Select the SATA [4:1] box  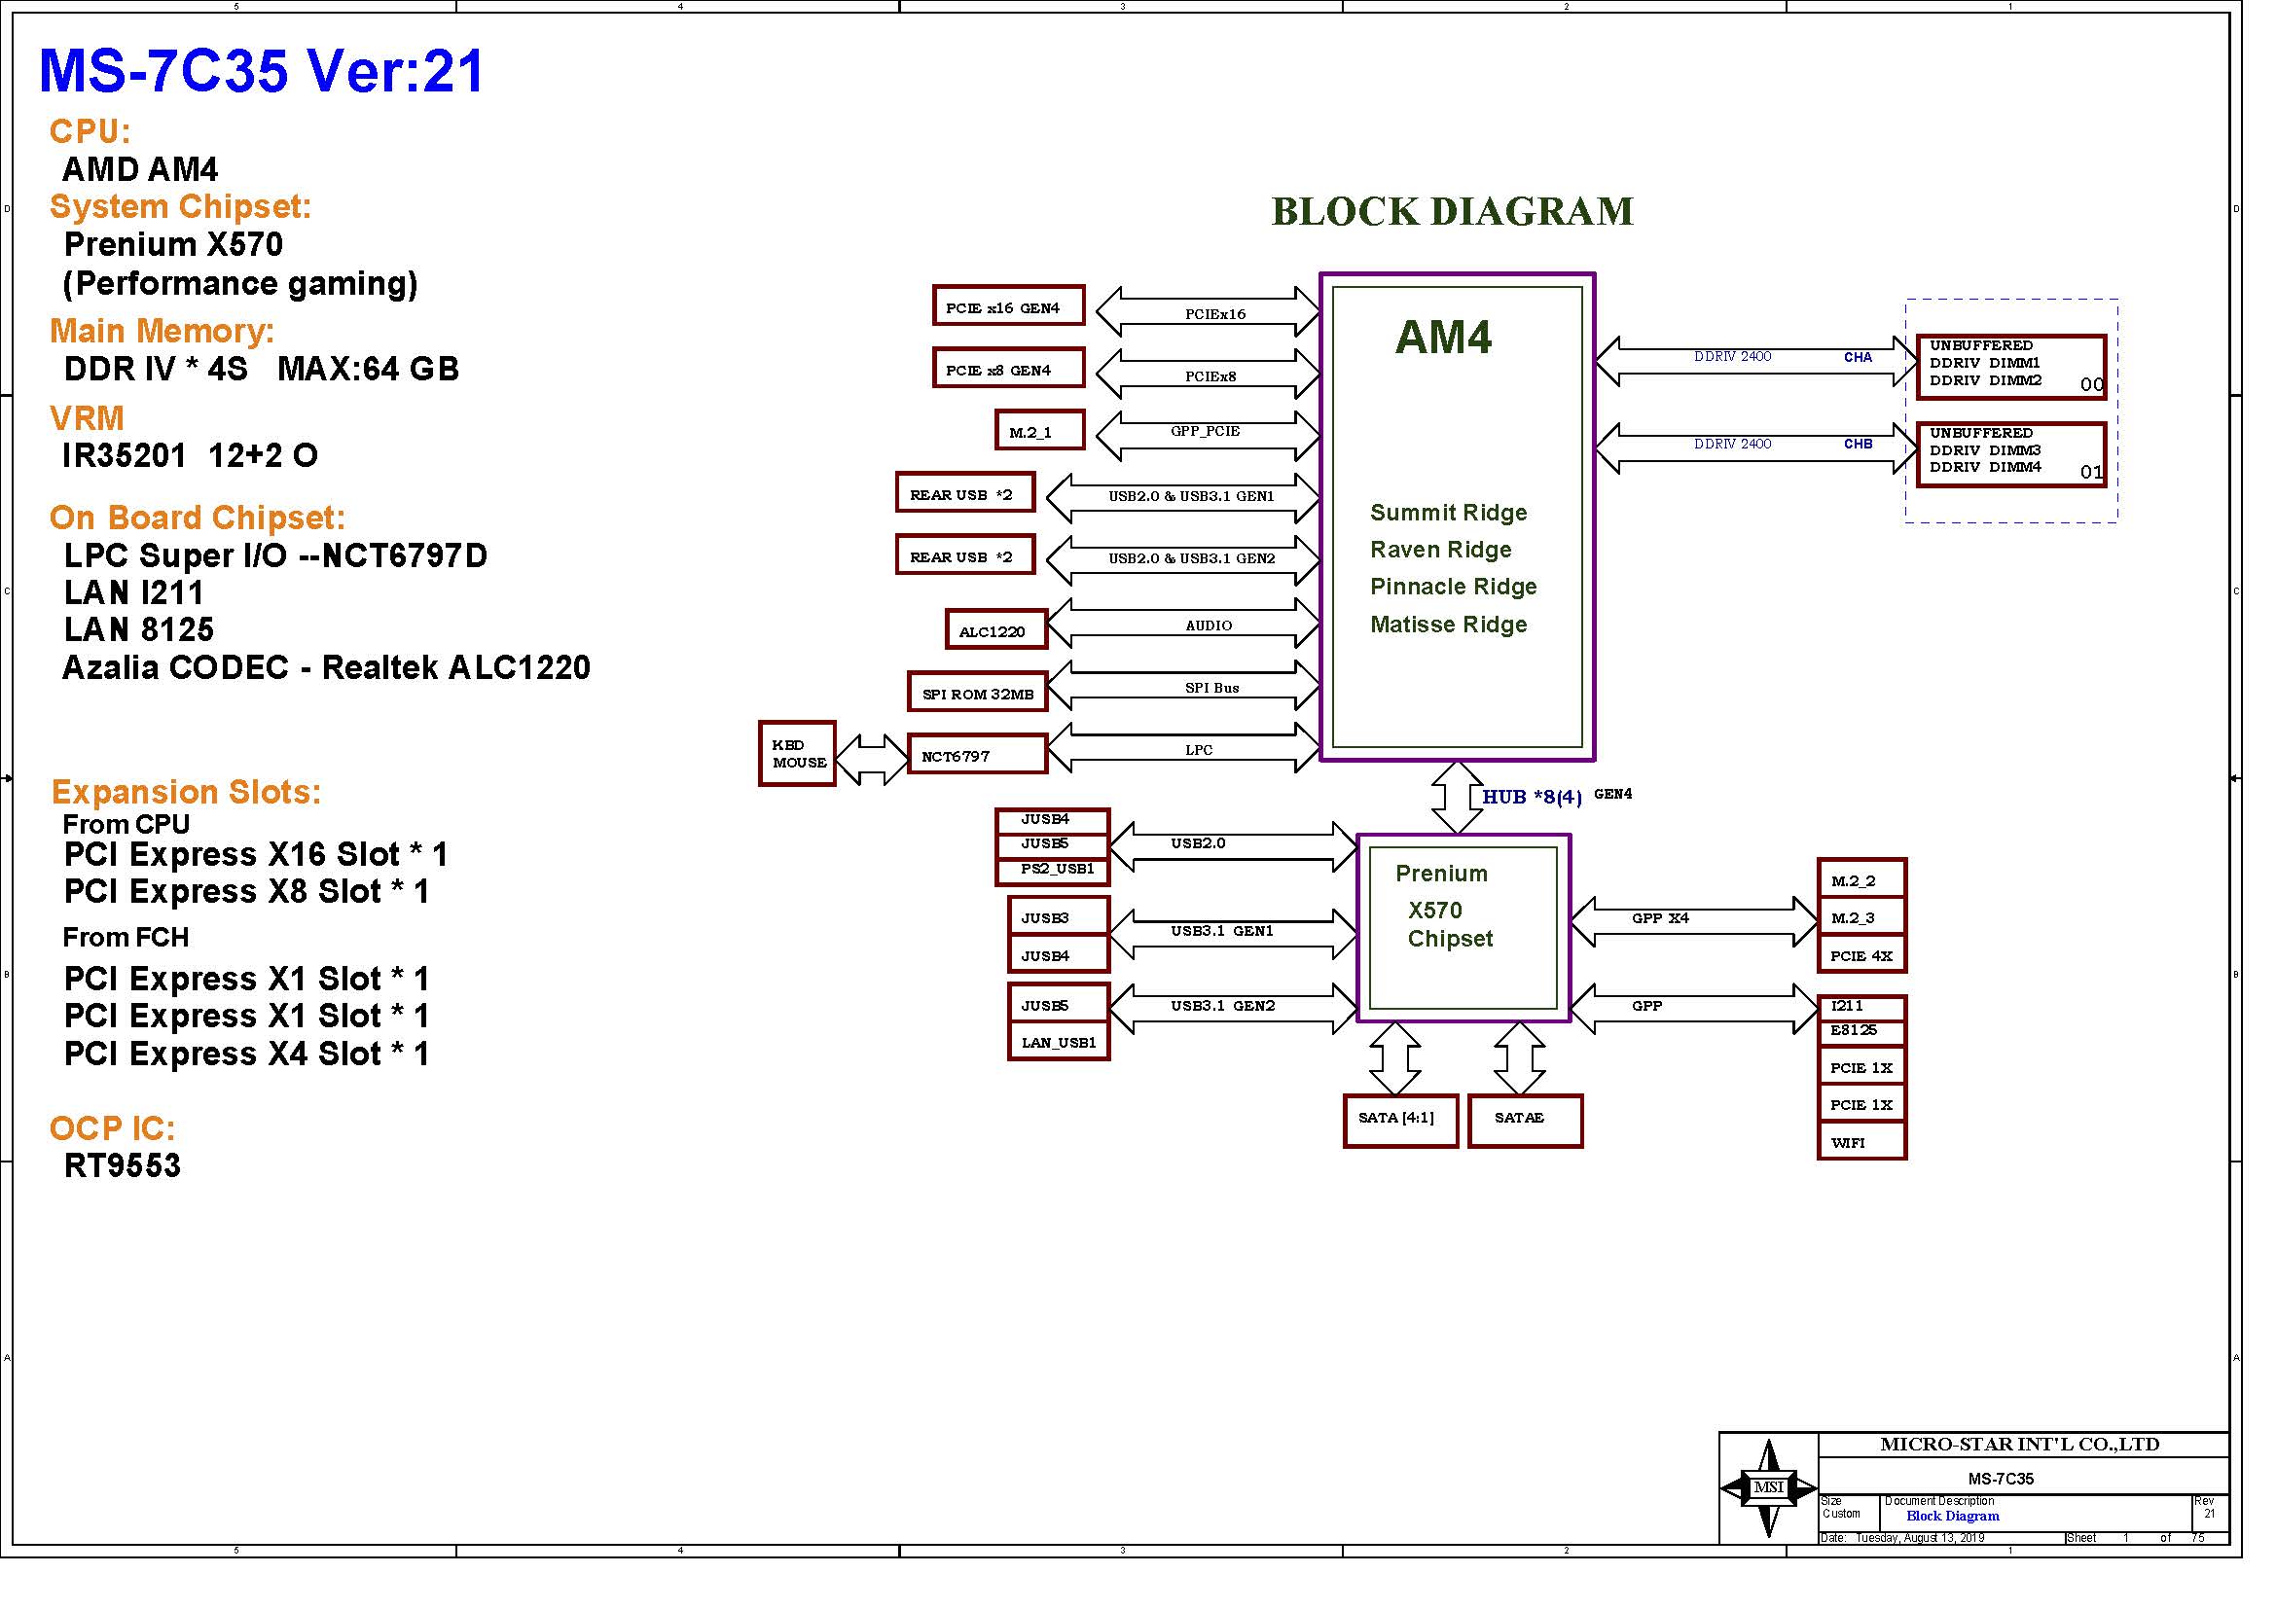tap(1399, 1121)
